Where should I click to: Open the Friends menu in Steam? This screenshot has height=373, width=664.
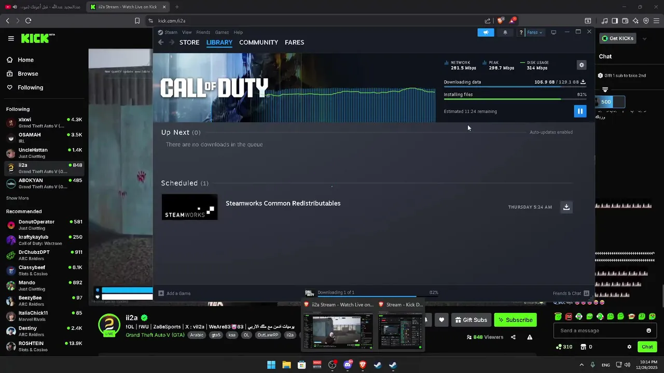(203, 32)
